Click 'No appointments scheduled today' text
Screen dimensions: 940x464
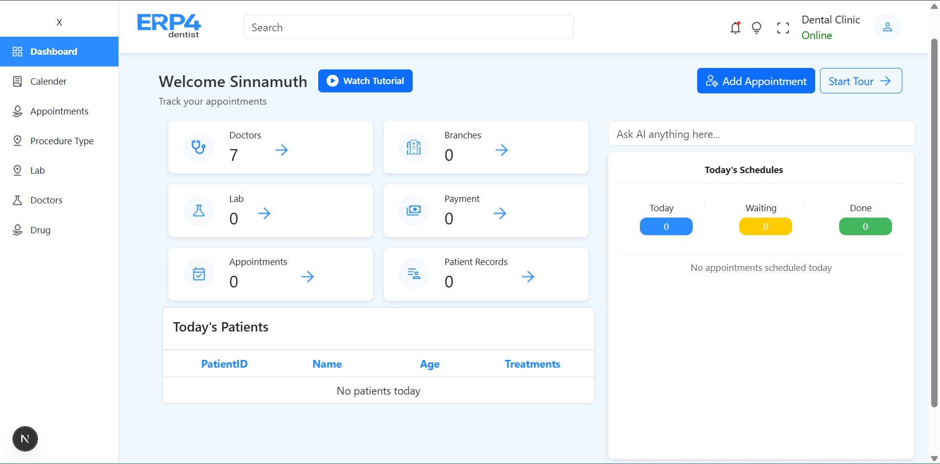(x=761, y=267)
